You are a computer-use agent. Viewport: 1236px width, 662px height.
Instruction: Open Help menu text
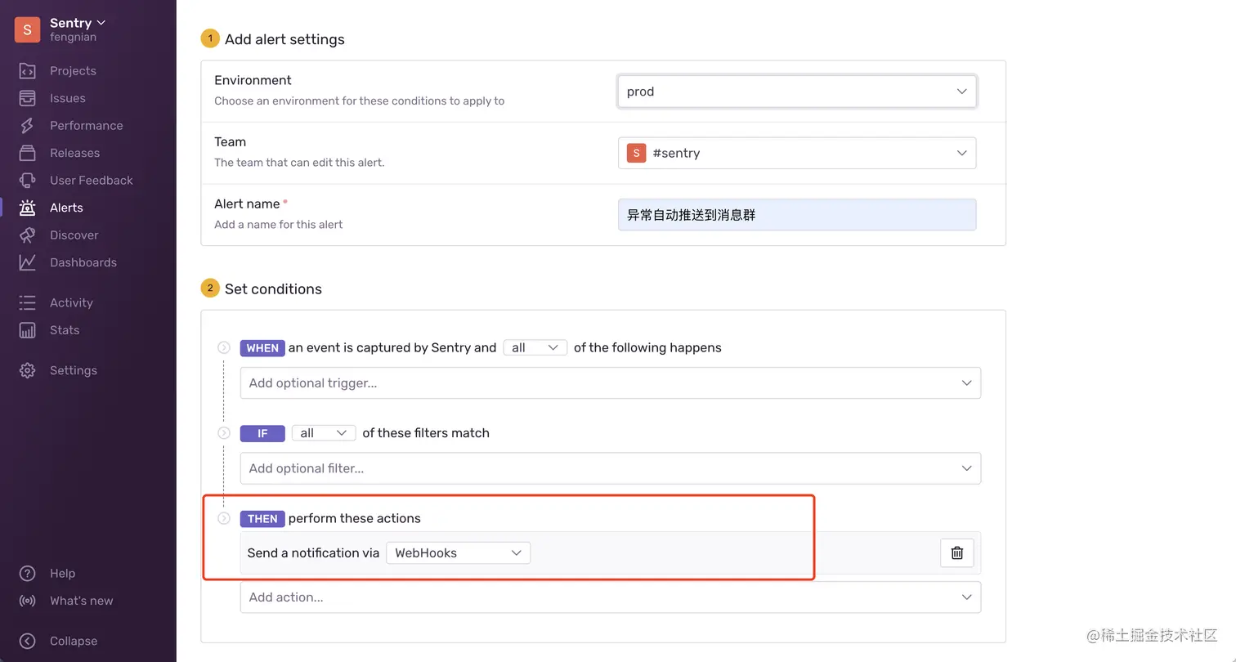click(62, 574)
